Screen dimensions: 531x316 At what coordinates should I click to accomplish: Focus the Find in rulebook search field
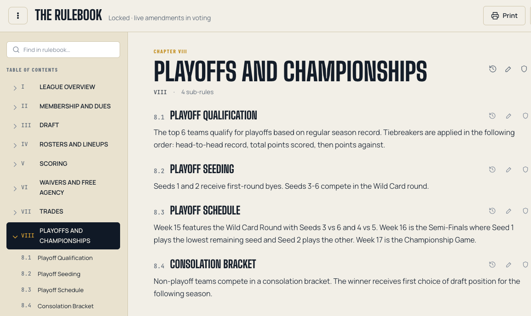63,50
